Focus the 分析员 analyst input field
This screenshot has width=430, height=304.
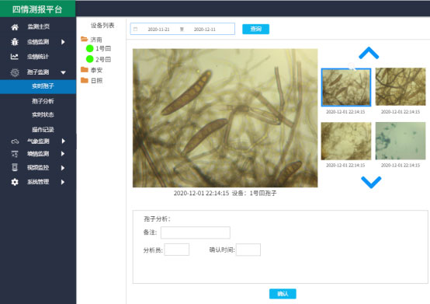[177, 250]
